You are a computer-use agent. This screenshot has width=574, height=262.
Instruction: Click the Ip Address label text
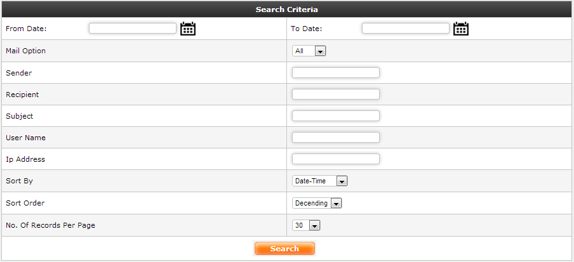[x=25, y=159]
